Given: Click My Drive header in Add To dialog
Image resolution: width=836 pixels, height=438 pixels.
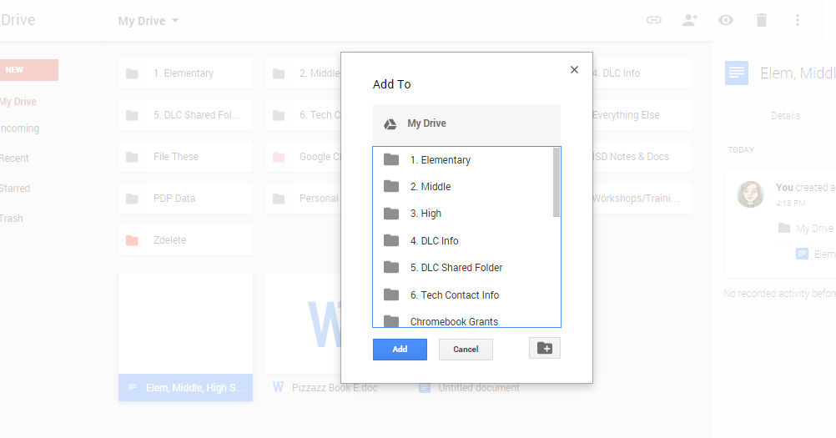Looking at the screenshot, I should tap(466, 123).
